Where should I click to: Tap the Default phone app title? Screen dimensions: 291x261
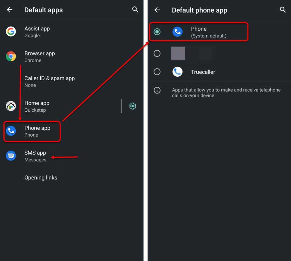point(199,11)
